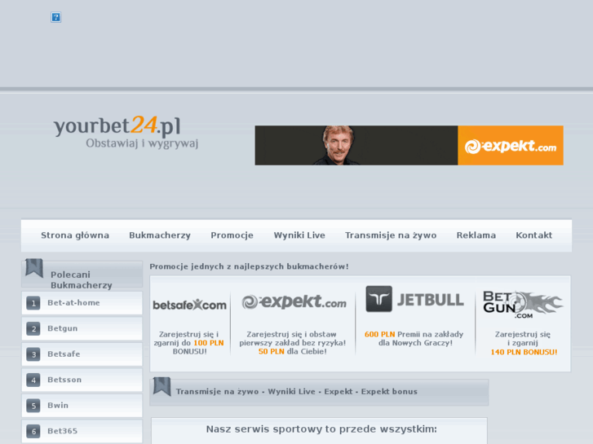This screenshot has width=593, height=444.
Task: Click rank number 5 badge for Bwin
Action: [33, 406]
